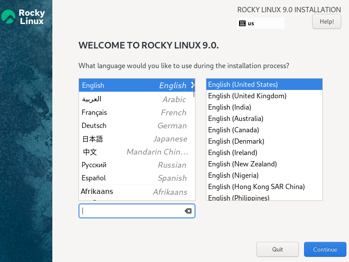Viewport: 349px width, 262px height.
Task: Select English (Nigeria) locale
Action: [264, 176]
